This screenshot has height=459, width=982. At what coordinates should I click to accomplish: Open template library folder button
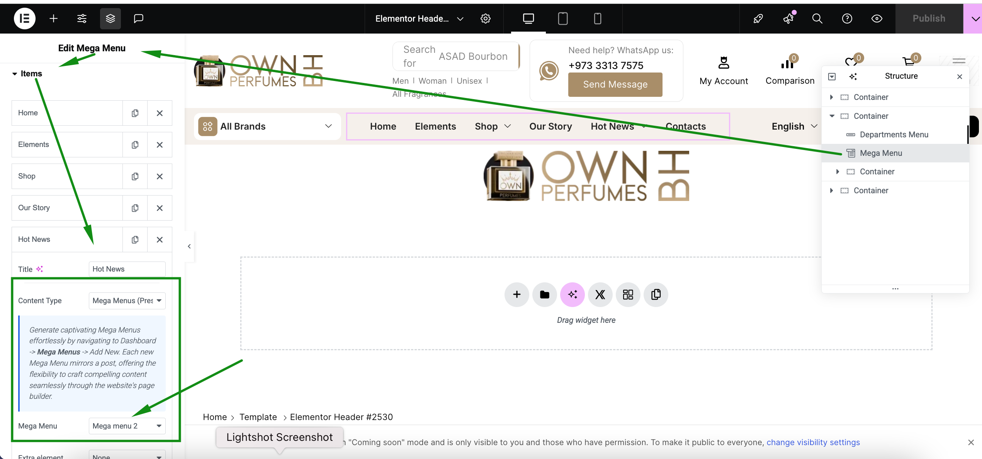click(x=544, y=295)
